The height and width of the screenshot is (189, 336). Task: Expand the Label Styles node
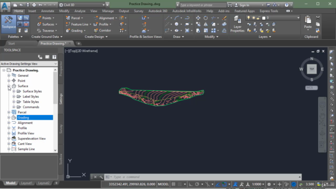(14, 97)
